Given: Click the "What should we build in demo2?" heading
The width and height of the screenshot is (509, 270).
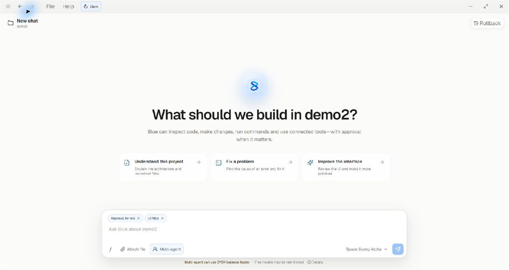Looking at the screenshot, I should 254,114.
